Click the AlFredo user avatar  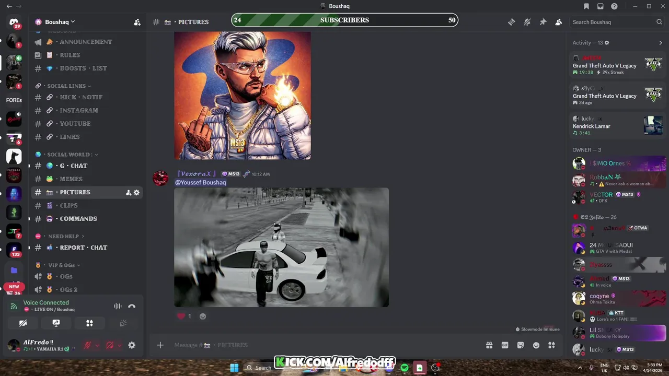coord(14,345)
